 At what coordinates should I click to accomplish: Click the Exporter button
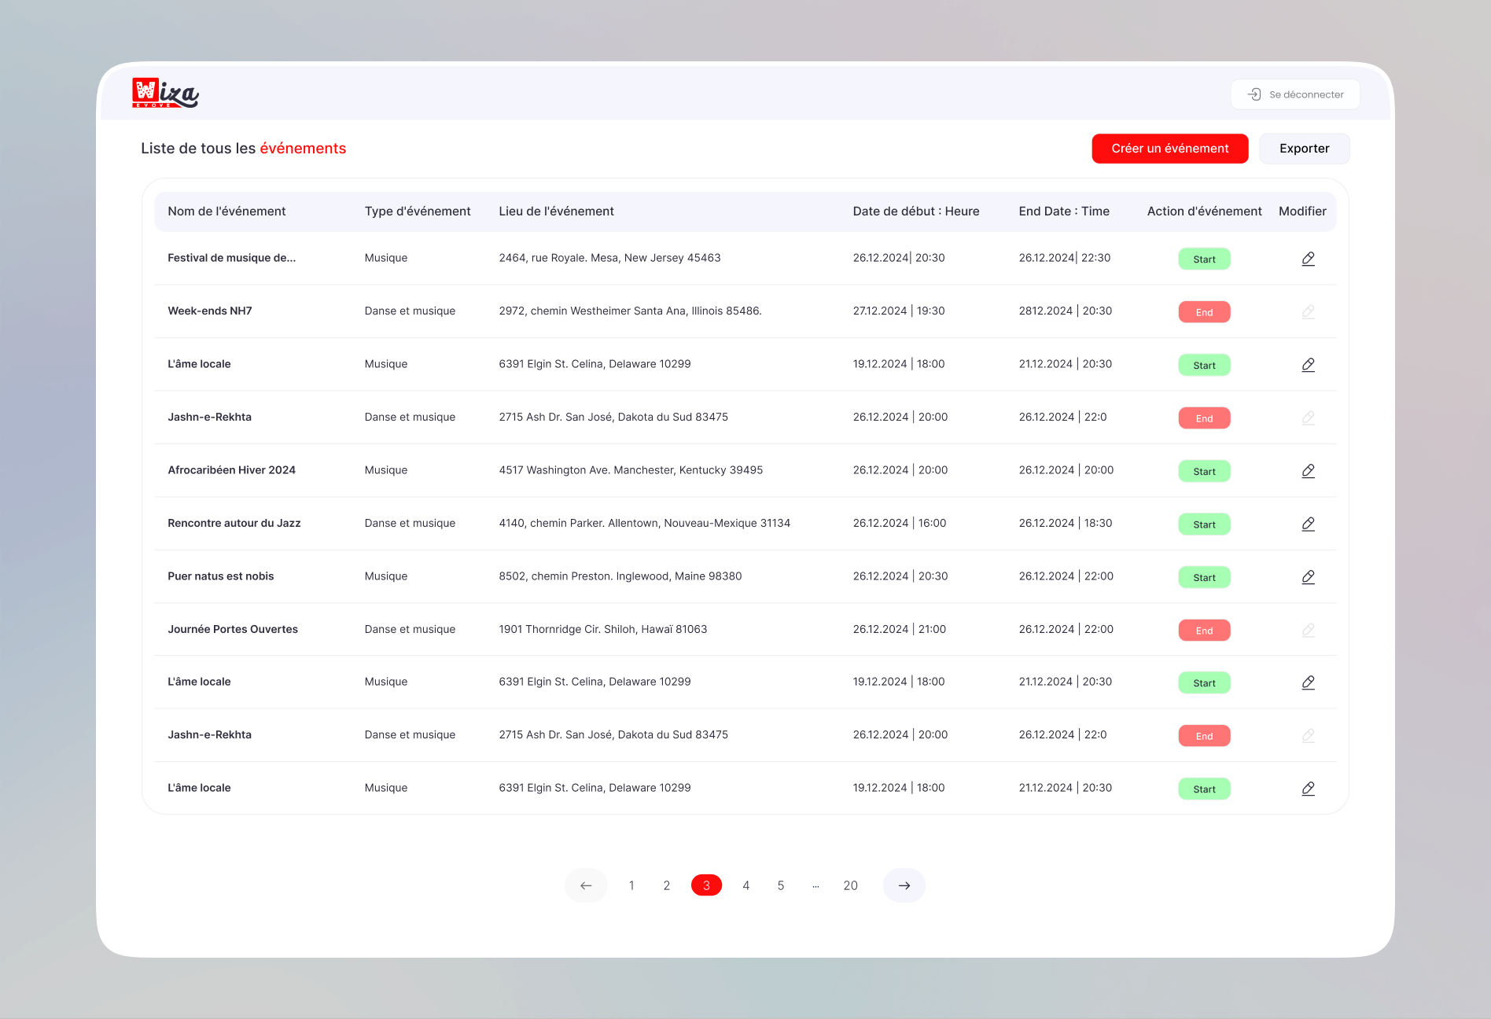pyautogui.click(x=1304, y=149)
